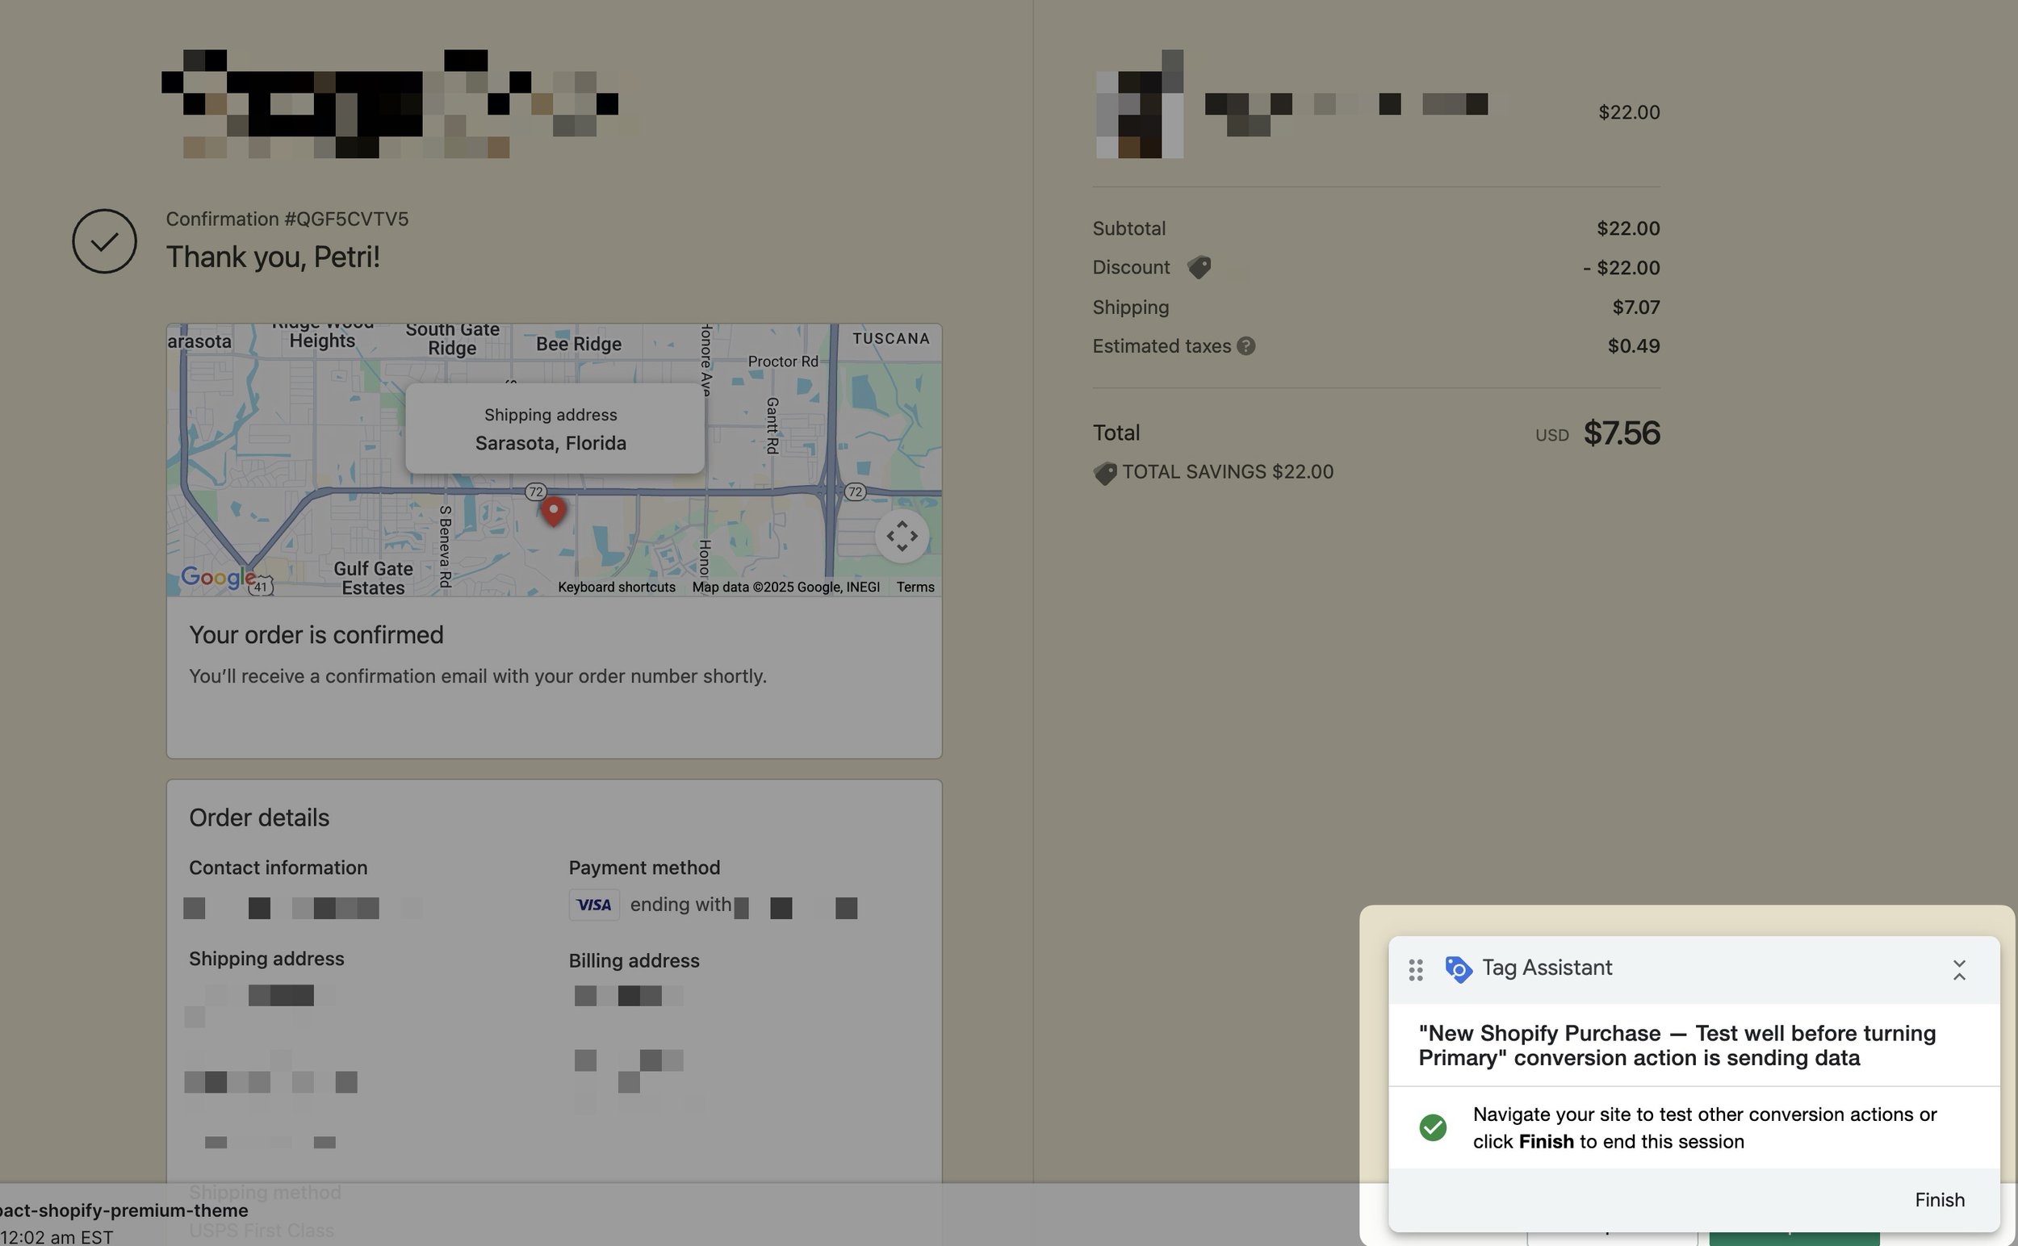The width and height of the screenshot is (2018, 1246).
Task: Click the Visa payment method icon
Action: (593, 904)
